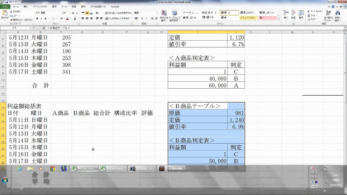Open Conditional Formatting (条件付き書式)
This screenshot has width=347, height=195.
[x=164, y=16]
